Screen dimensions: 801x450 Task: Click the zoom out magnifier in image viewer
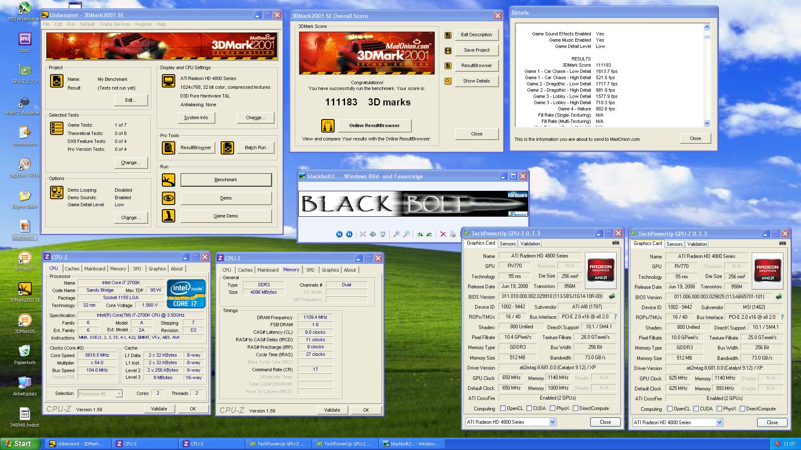click(x=406, y=234)
